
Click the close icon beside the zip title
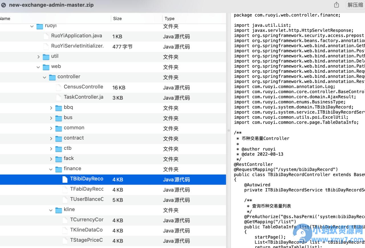coord(4,5)
